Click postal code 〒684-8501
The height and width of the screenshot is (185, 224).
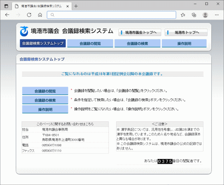click(50, 135)
